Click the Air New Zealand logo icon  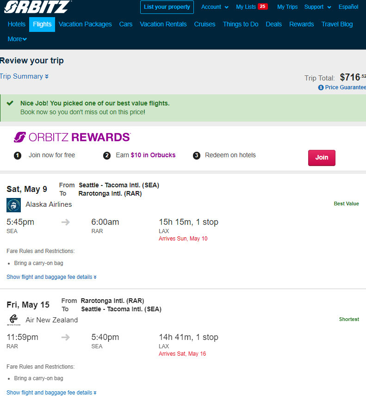coord(13,320)
